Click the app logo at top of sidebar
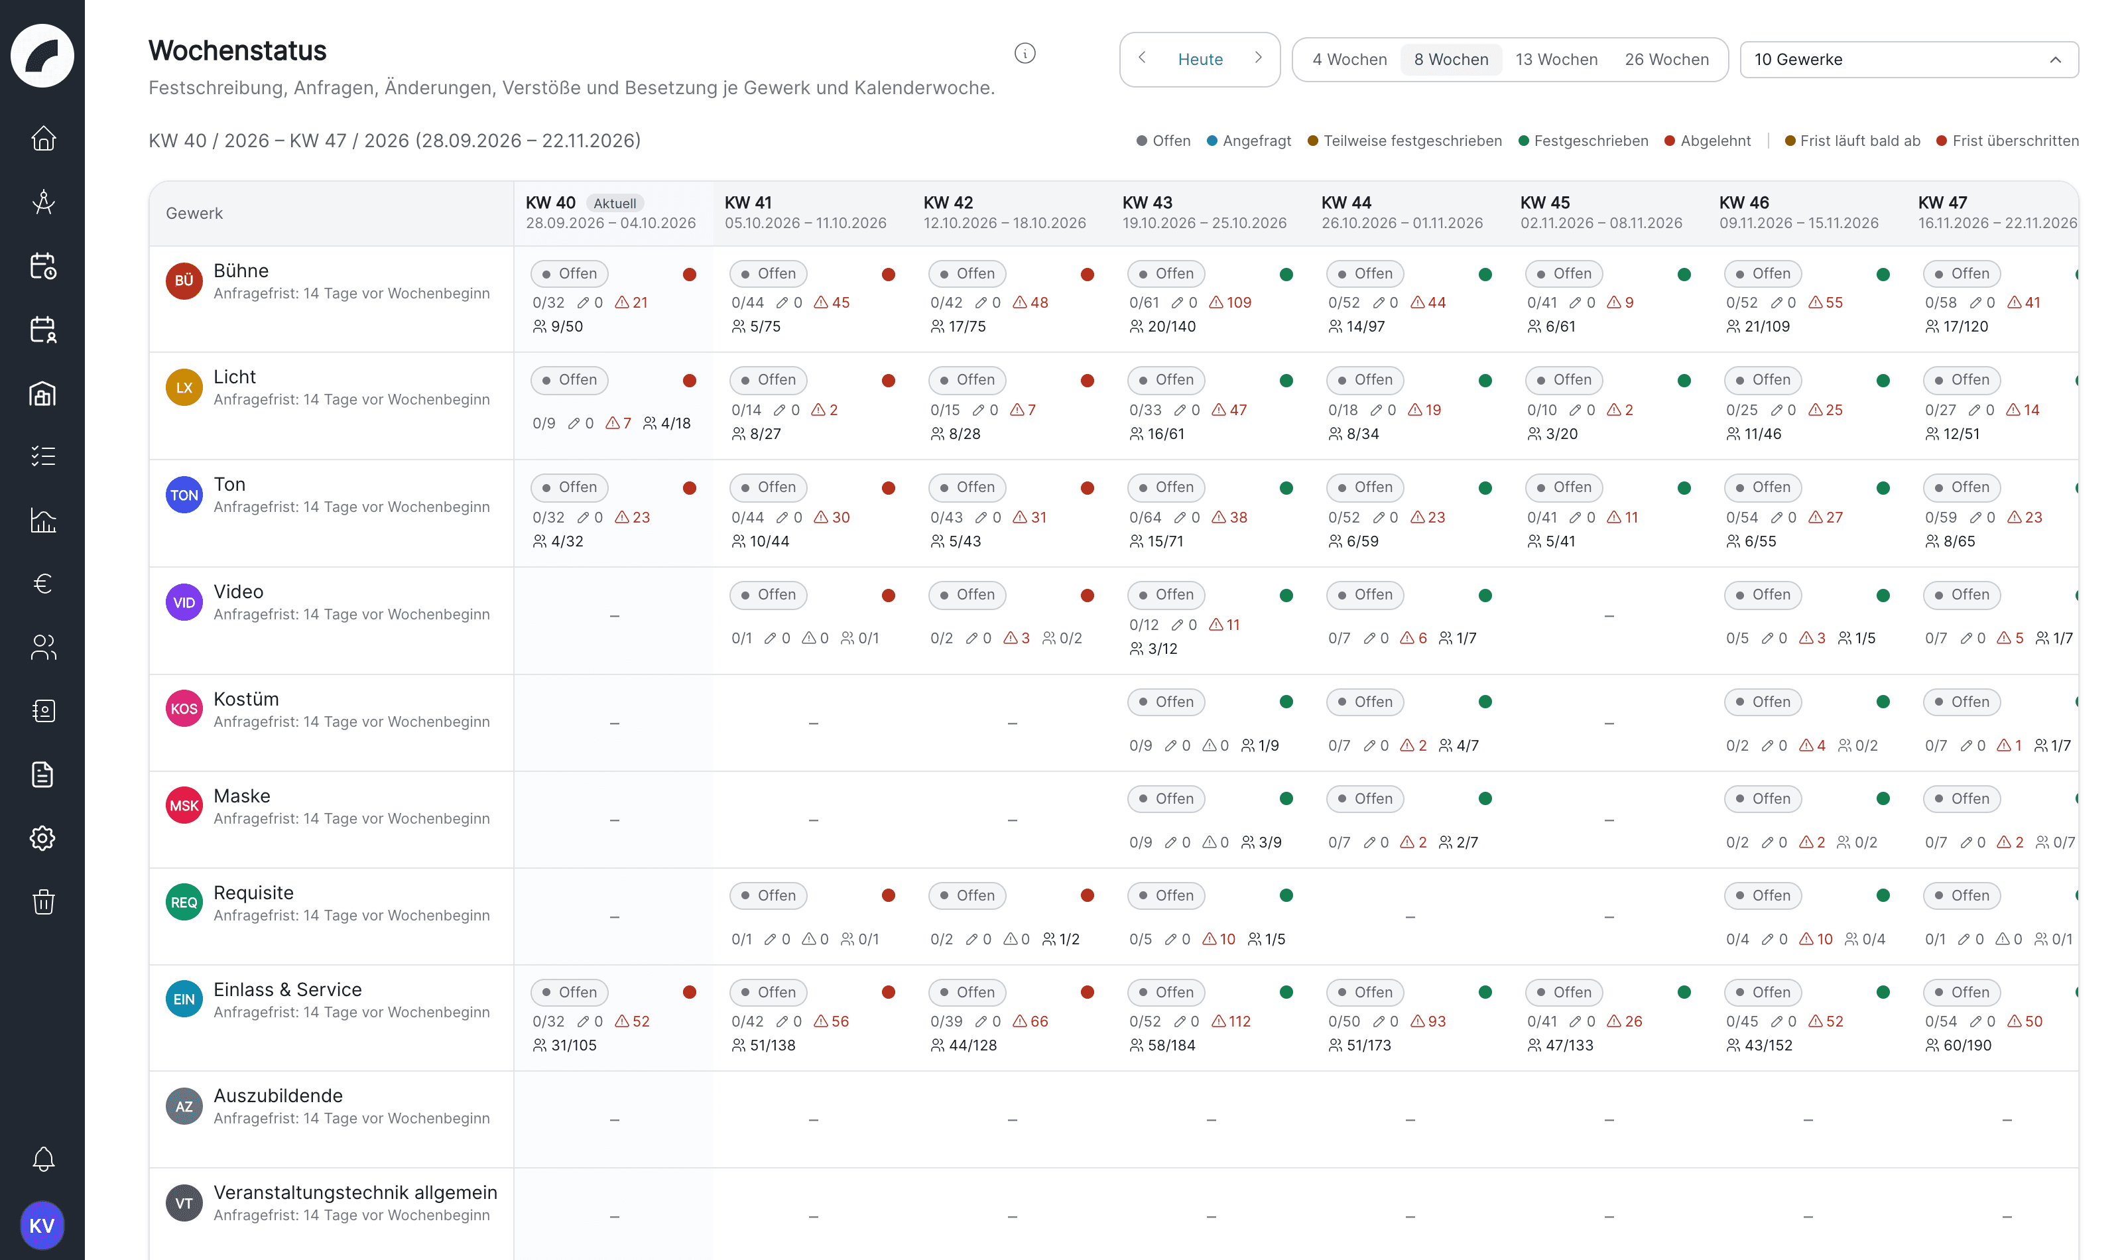Viewport: 2122px width, 1260px height. [x=42, y=55]
